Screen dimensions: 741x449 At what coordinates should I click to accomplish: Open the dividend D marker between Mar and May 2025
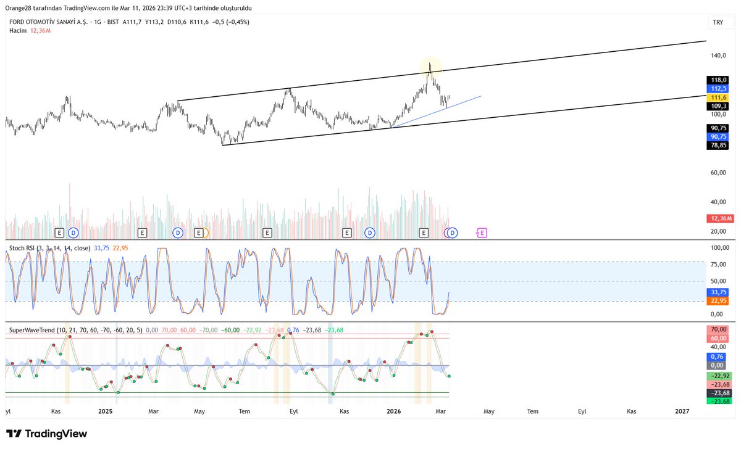[178, 233]
